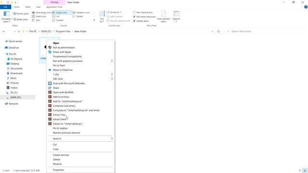The image size is (308, 173).
Task: Choose Move to OneDrive
Action: coord(80,70)
